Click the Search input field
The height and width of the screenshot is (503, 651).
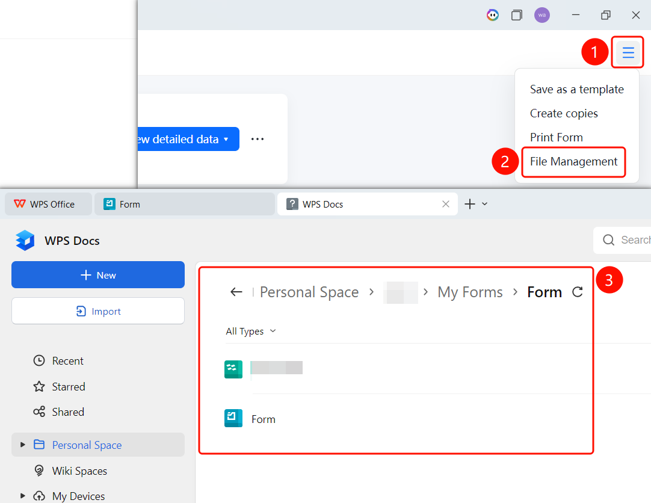622,240
